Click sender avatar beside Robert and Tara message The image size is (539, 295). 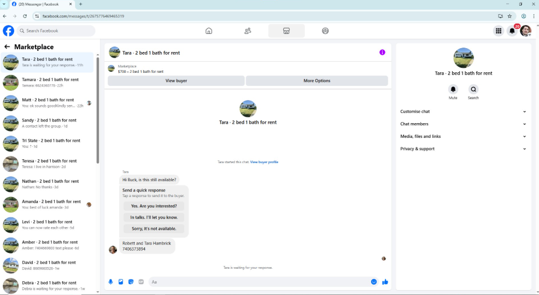[x=113, y=250]
